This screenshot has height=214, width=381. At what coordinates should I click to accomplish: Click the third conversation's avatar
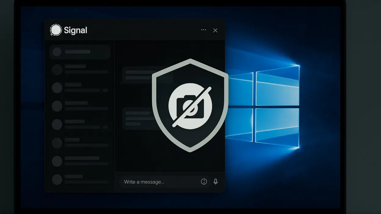tap(57, 88)
